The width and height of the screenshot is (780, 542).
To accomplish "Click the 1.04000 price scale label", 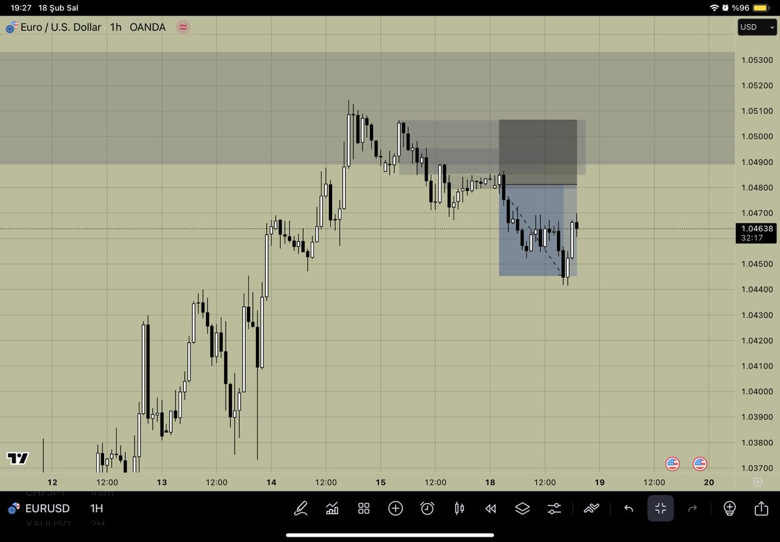I will coord(757,391).
